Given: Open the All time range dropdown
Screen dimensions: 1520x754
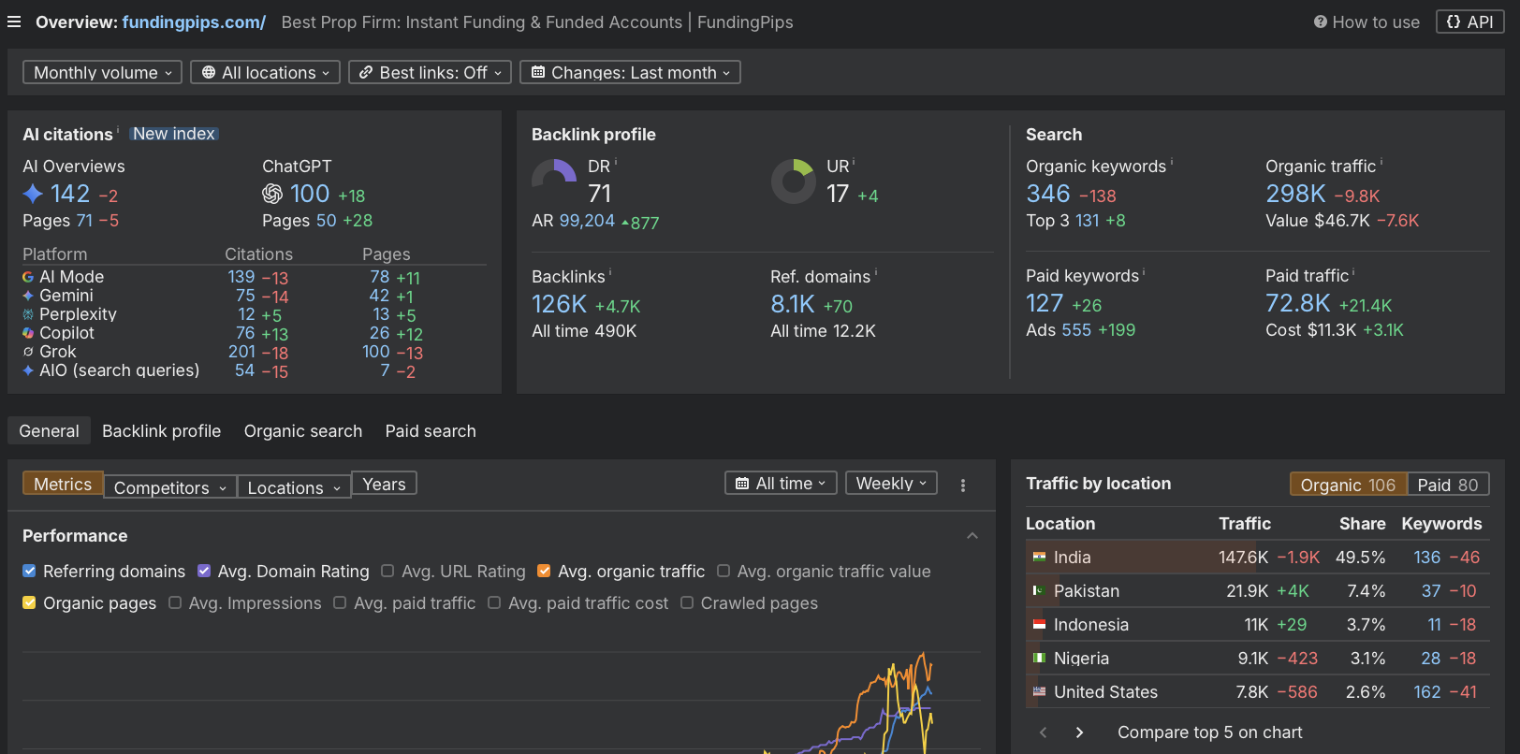Looking at the screenshot, I should tap(781, 483).
